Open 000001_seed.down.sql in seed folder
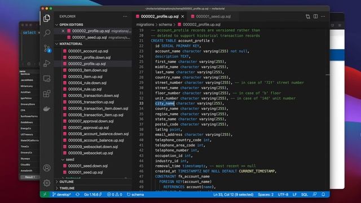Image resolution: width=361 pixels, height=203 pixels. pos(93,166)
